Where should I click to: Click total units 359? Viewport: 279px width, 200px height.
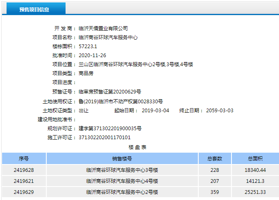215,192
